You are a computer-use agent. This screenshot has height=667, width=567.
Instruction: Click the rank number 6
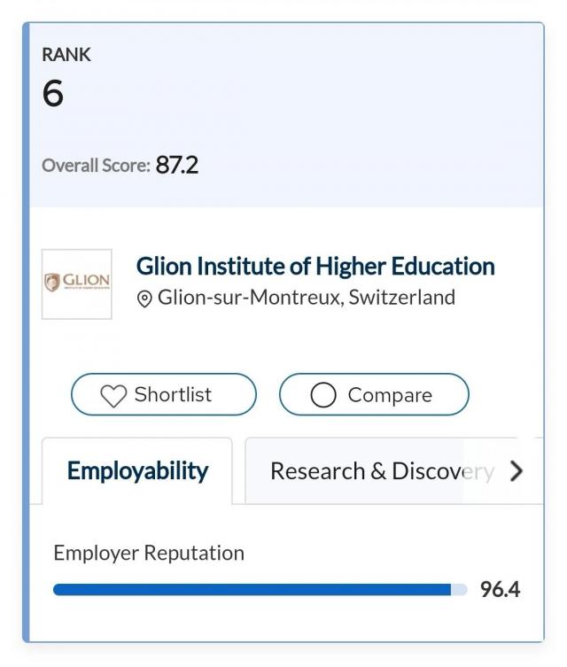(x=53, y=94)
